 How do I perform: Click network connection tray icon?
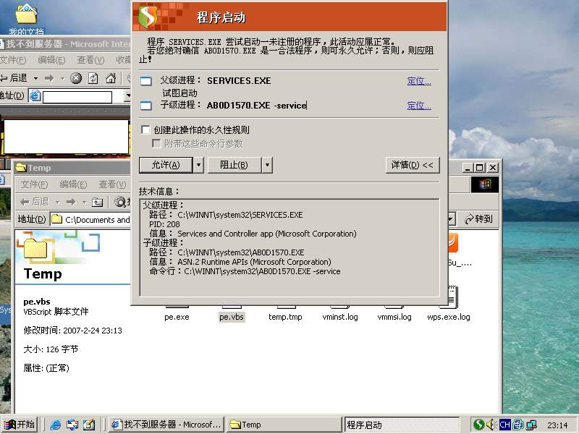pyautogui.click(x=532, y=425)
